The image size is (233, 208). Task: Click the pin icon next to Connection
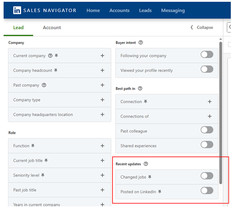pyautogui.click(x=145, y=101)
